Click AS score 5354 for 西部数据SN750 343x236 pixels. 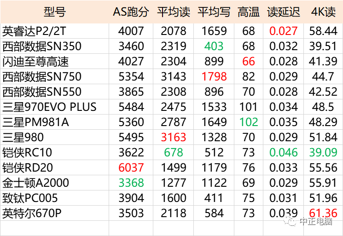pos(131,76)
